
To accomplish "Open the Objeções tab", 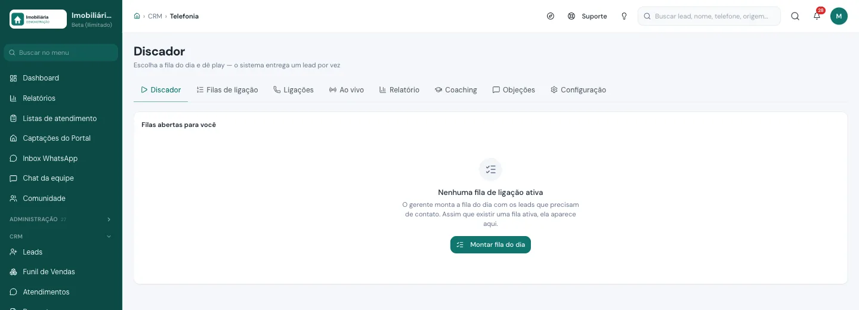I will pos(514,90).
